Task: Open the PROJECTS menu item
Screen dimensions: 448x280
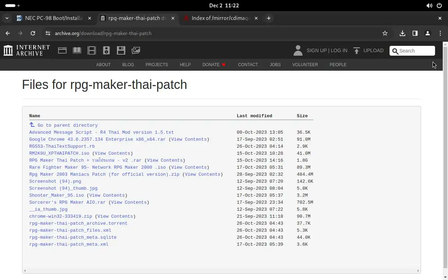Action: click(x=157, y=65)
